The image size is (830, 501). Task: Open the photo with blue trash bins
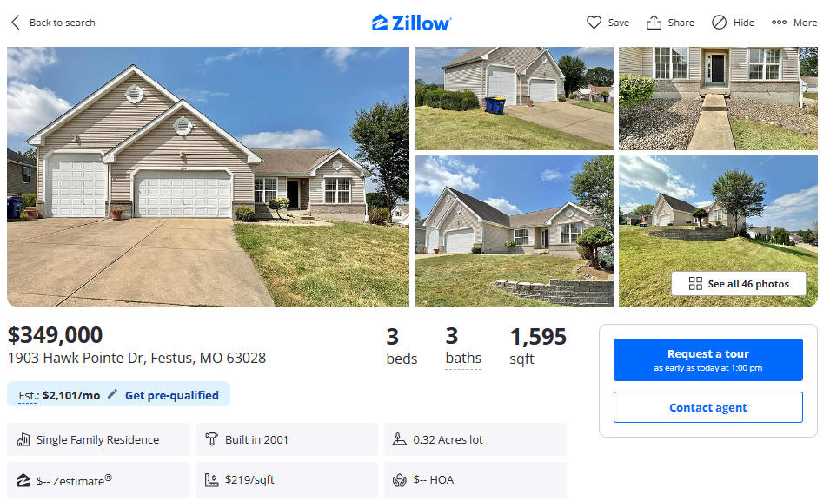(x=514, y=98)
